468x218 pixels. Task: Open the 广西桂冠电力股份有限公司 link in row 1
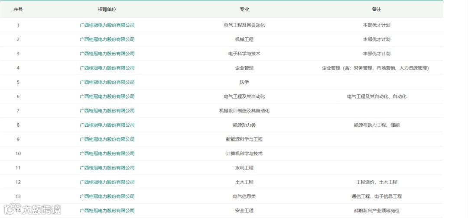coord(107,25)
